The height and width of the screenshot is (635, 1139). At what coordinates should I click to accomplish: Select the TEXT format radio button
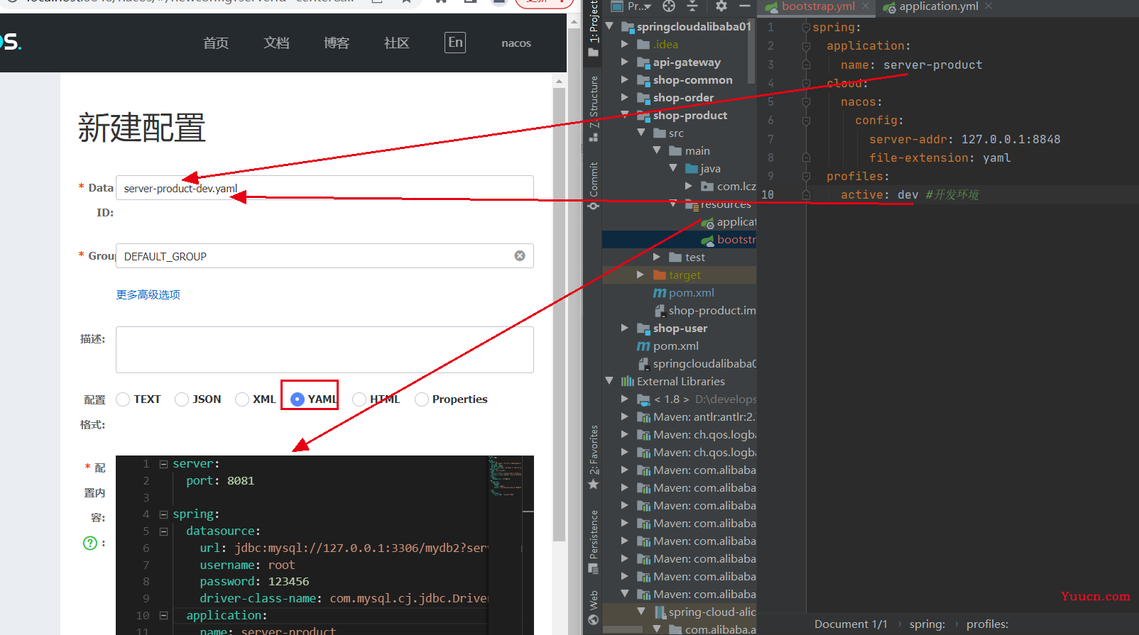click(x=123, y=399)
